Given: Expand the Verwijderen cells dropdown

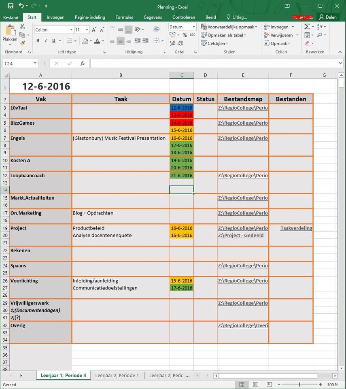Looking at the screenshot, I should click(297, 35).
